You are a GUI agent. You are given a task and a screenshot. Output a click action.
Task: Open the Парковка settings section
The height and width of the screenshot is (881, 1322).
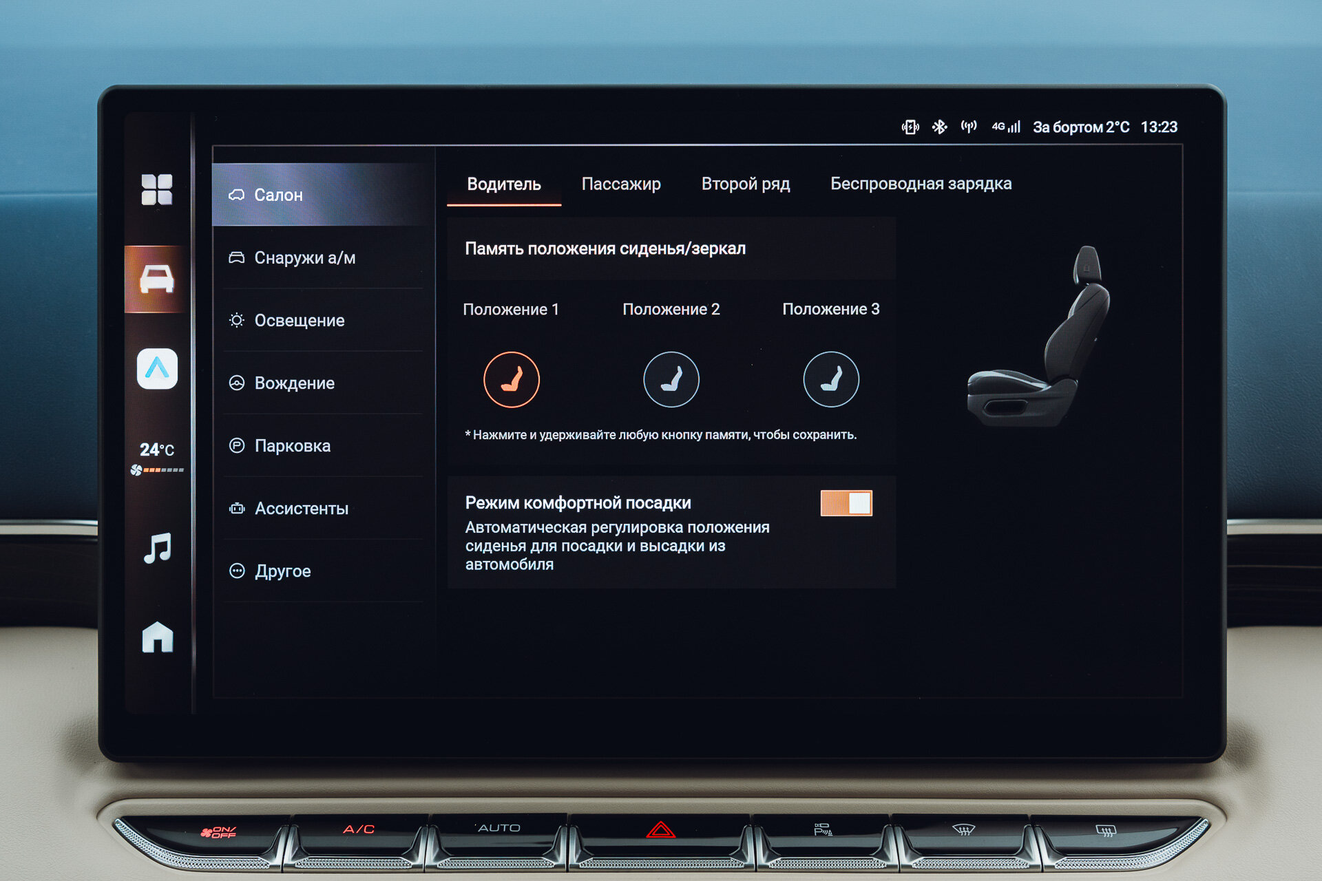[293, 446]
